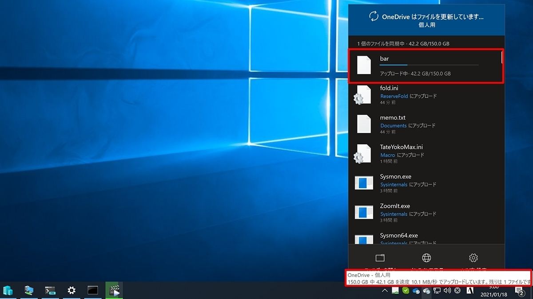Image resolution: width=533 pixels, height=299 pixels.
Task: Open the Documents folder link under memo.txt
Action: pyautogui.click(x=393, y=126)
